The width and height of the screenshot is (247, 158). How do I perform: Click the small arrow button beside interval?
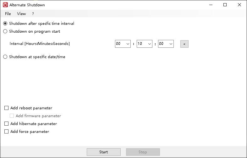point(184,44)
